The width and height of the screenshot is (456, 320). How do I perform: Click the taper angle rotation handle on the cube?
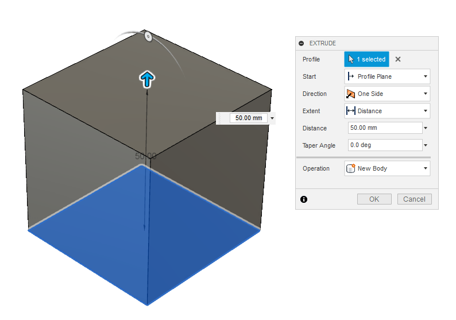coord(148,37)
